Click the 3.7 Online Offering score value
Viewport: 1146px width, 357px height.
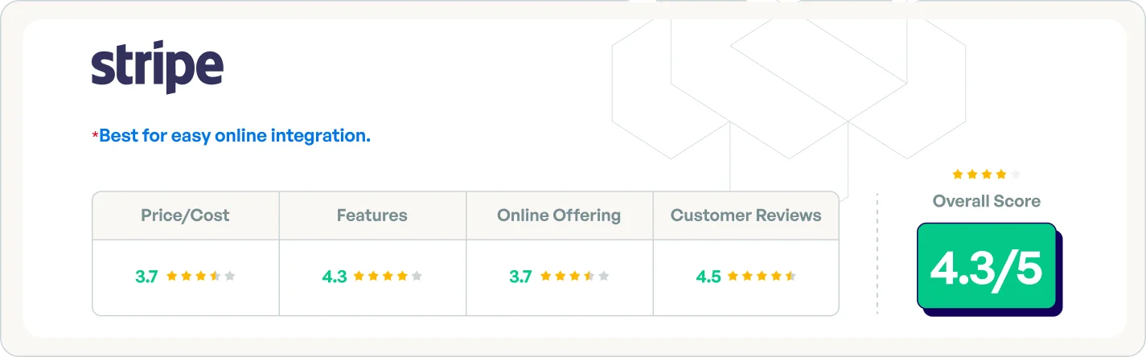(x=520, y=277)
